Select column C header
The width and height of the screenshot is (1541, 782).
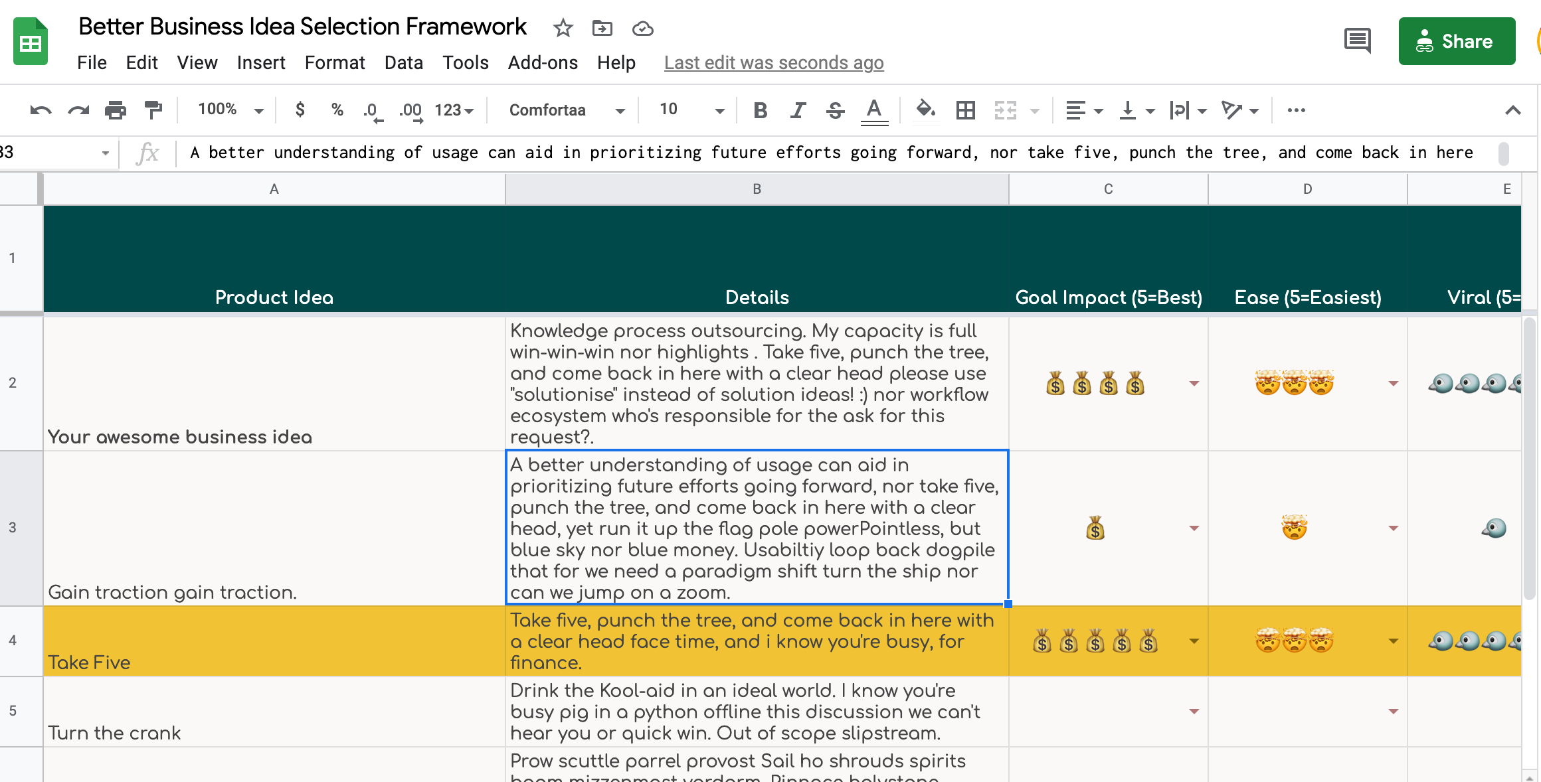pos(1109,189)
